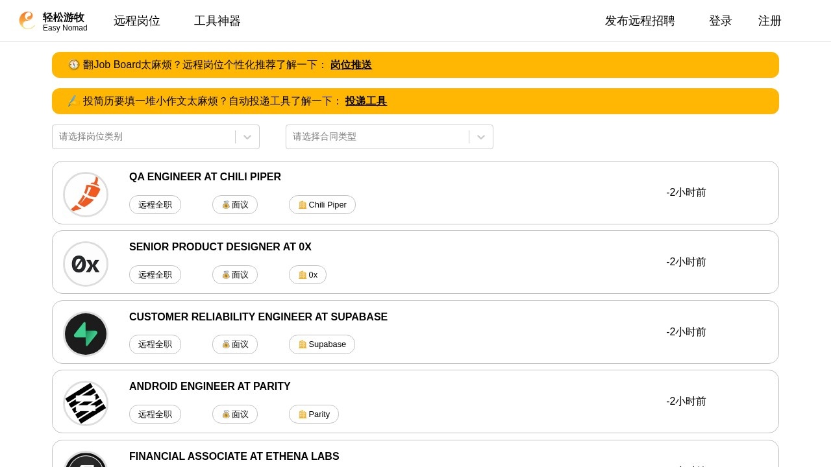Open the Senior Product Designer at 0x listing
The width and height of the screenshot is (831, 467).
coord(220,247)
